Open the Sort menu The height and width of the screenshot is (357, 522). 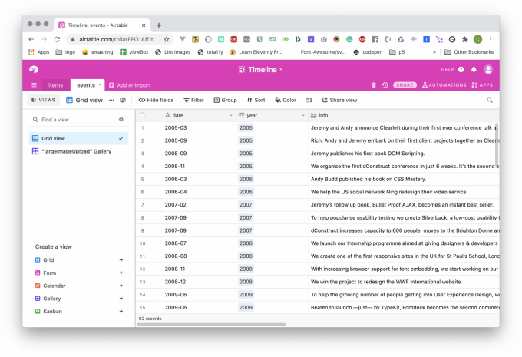[256, 100]
